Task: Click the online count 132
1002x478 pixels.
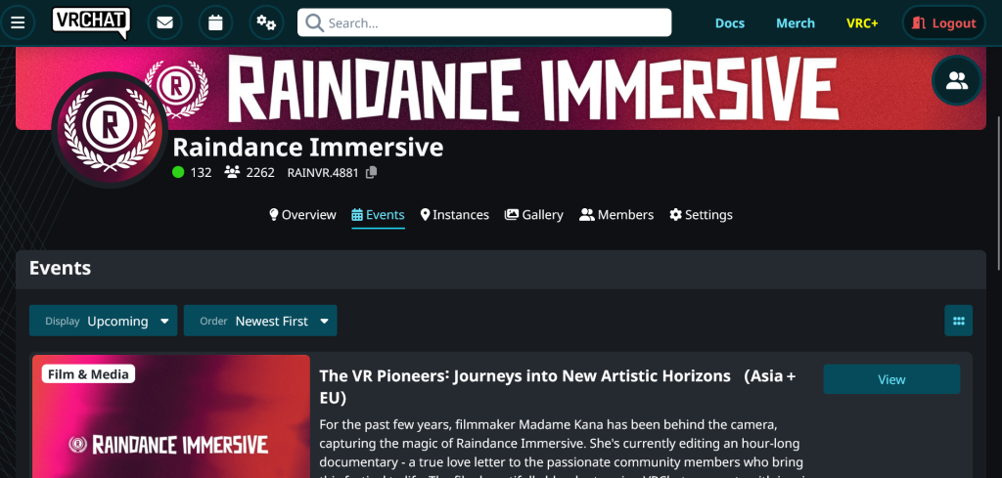Action: 201,172
